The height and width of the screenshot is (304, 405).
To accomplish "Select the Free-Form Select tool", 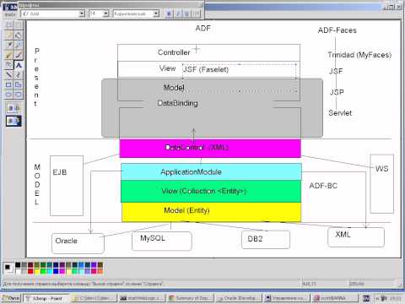I will pos(8,25).
